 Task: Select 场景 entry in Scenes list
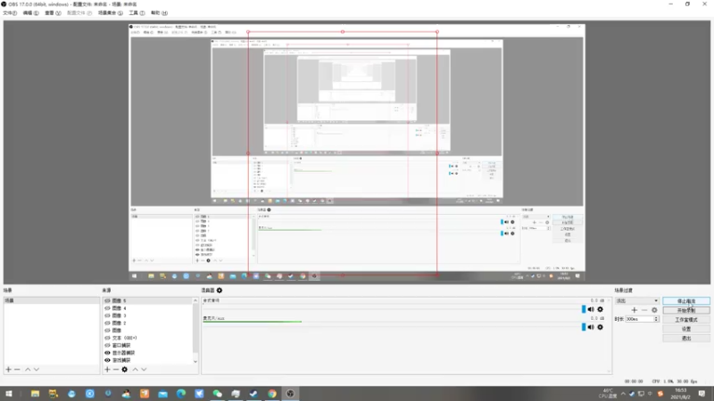coord(52,301)
